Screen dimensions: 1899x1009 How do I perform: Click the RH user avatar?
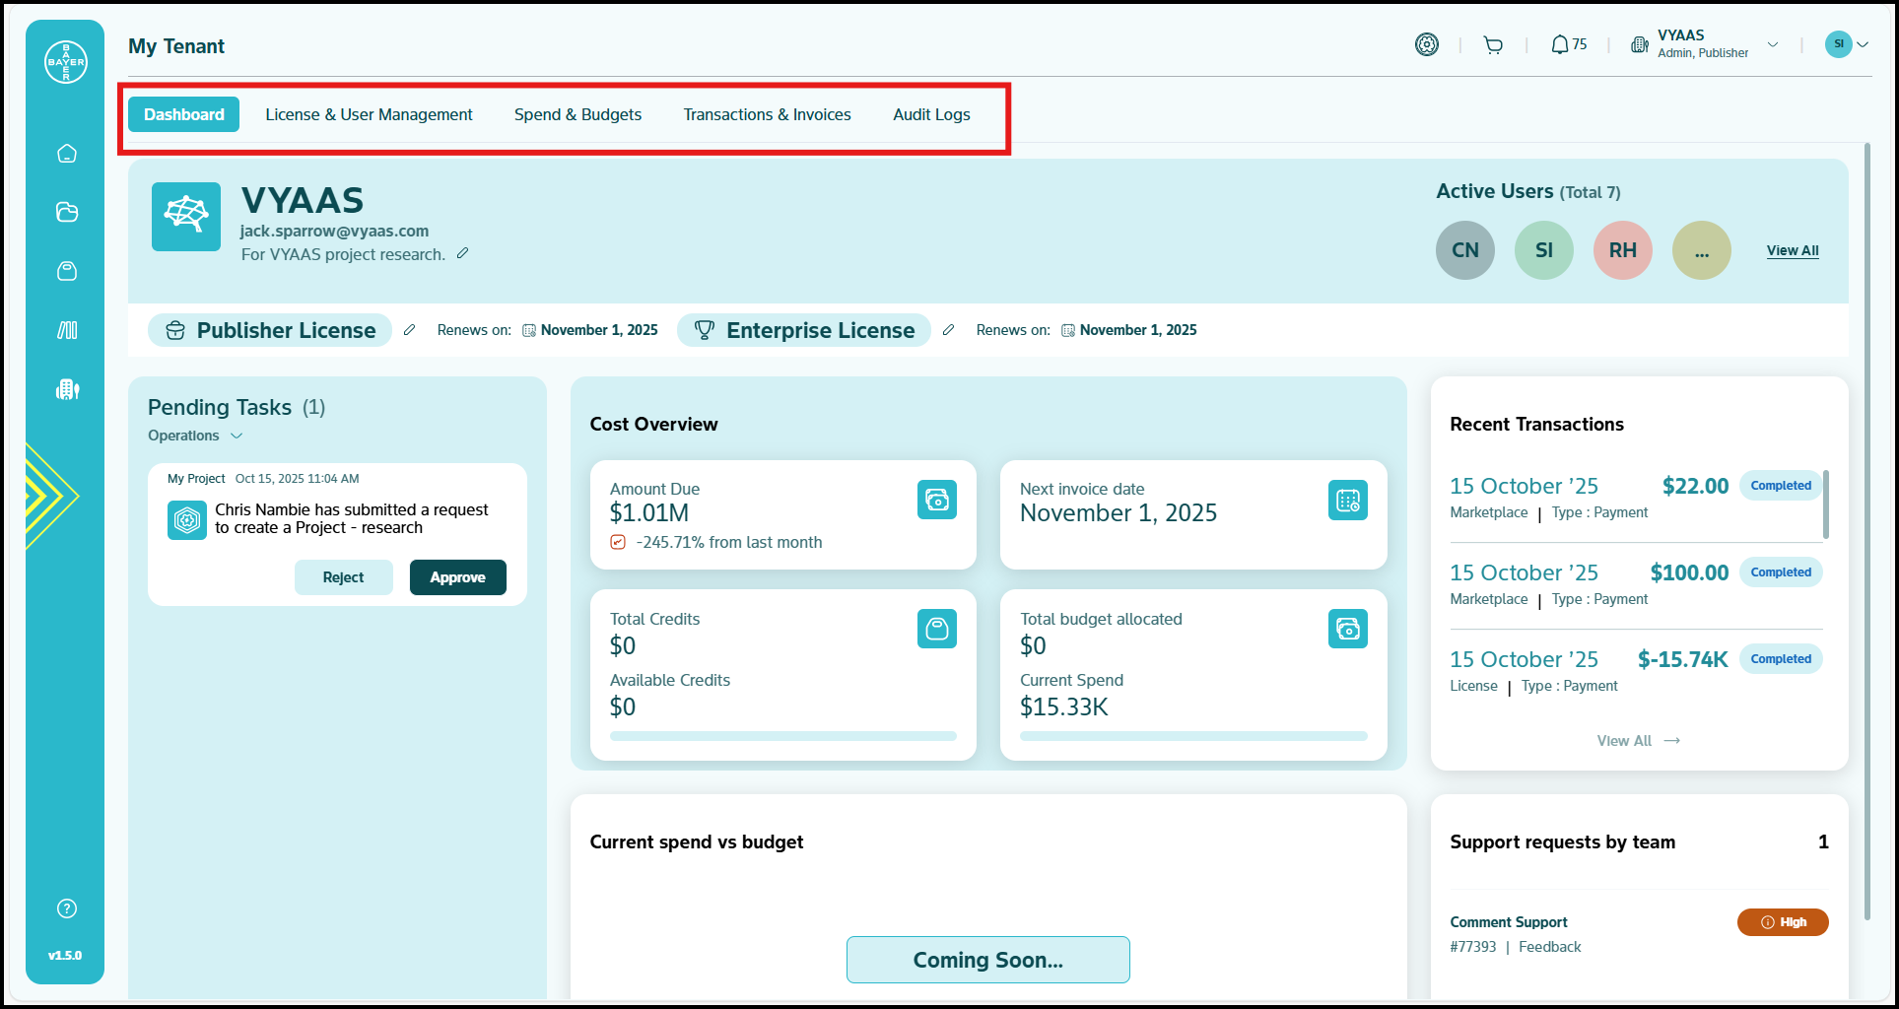[1622, 250]
